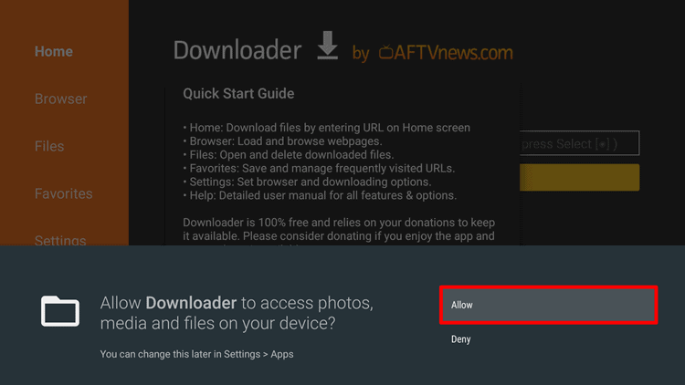
Task: Click the download arrow icon beside Downloader
Action: (328, 48)
